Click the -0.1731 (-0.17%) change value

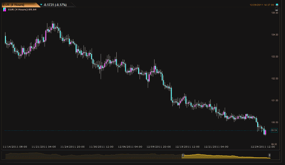(55, 5)
